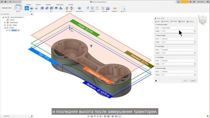
Task: Open the Tool tab in dialog
Action: pyautogui.click(x=157, y=21)
